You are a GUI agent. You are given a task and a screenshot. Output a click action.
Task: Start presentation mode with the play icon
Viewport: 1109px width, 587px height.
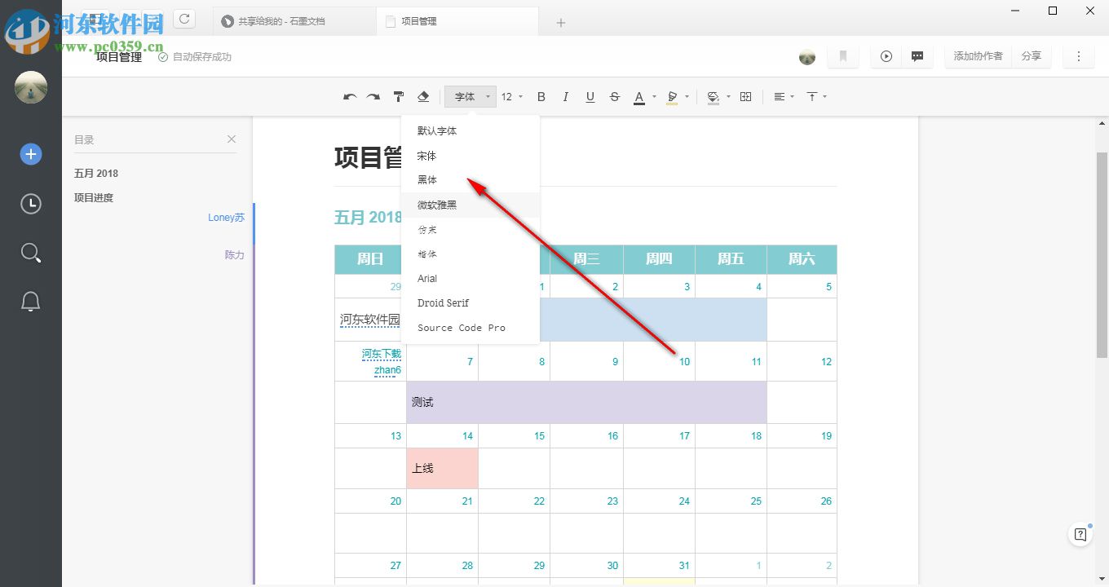click(x=886, y=56)
